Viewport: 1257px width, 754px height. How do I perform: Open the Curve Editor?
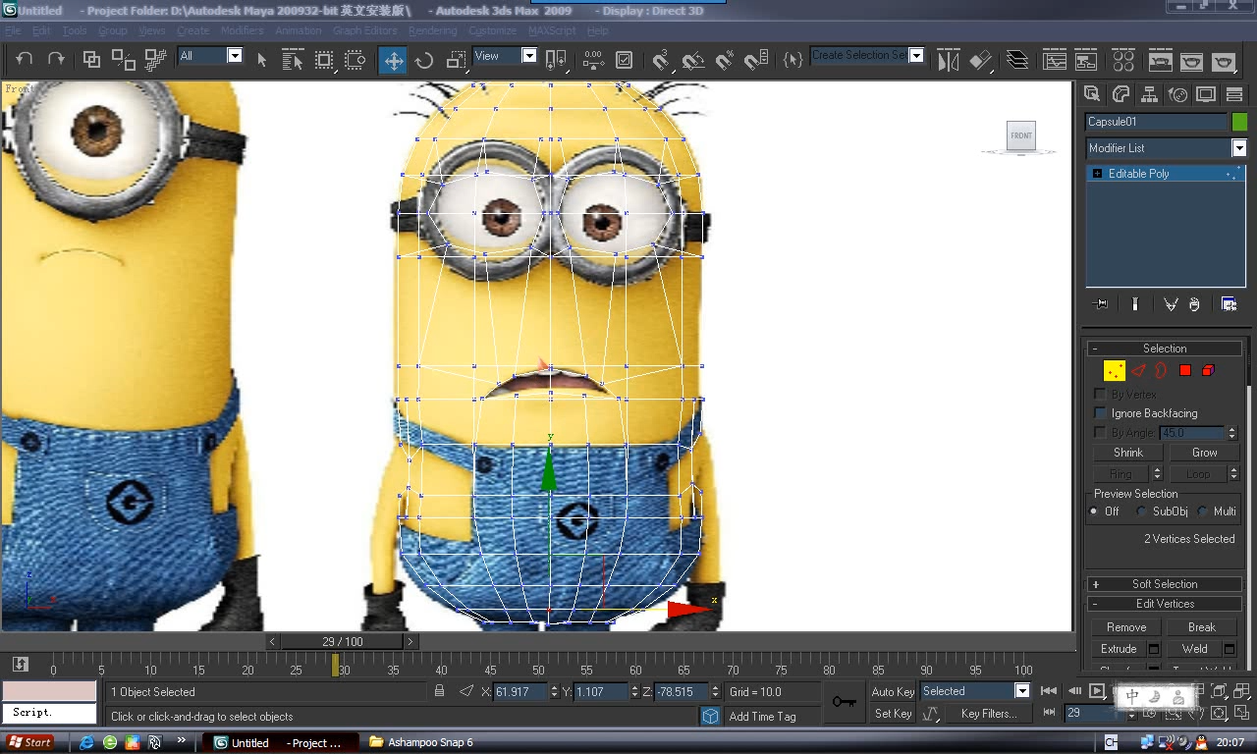pos(1055,60)
